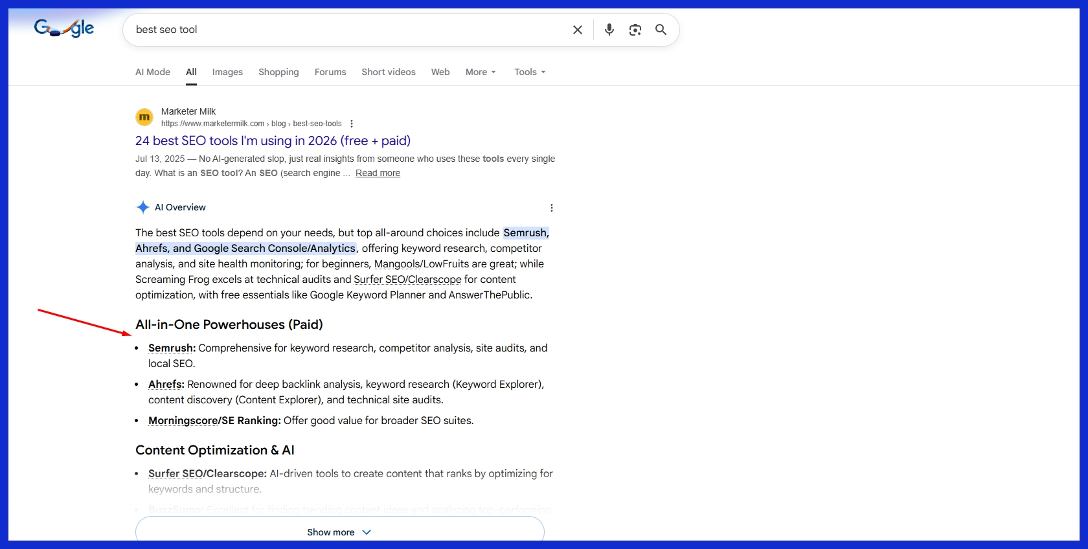Image resolution: width=1088 pixels, height=549 pixels.
Task: Expand AI Overview with Show more
Action: [x=339, y=532]
